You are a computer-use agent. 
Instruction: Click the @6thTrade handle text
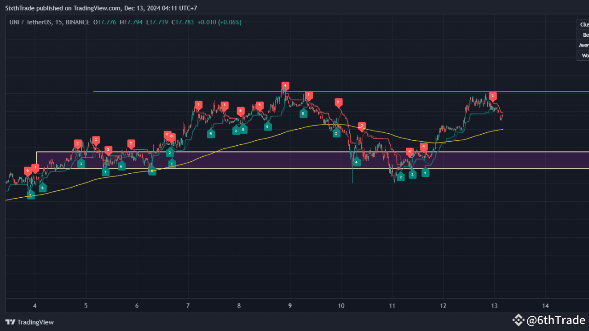pos(556,320)
